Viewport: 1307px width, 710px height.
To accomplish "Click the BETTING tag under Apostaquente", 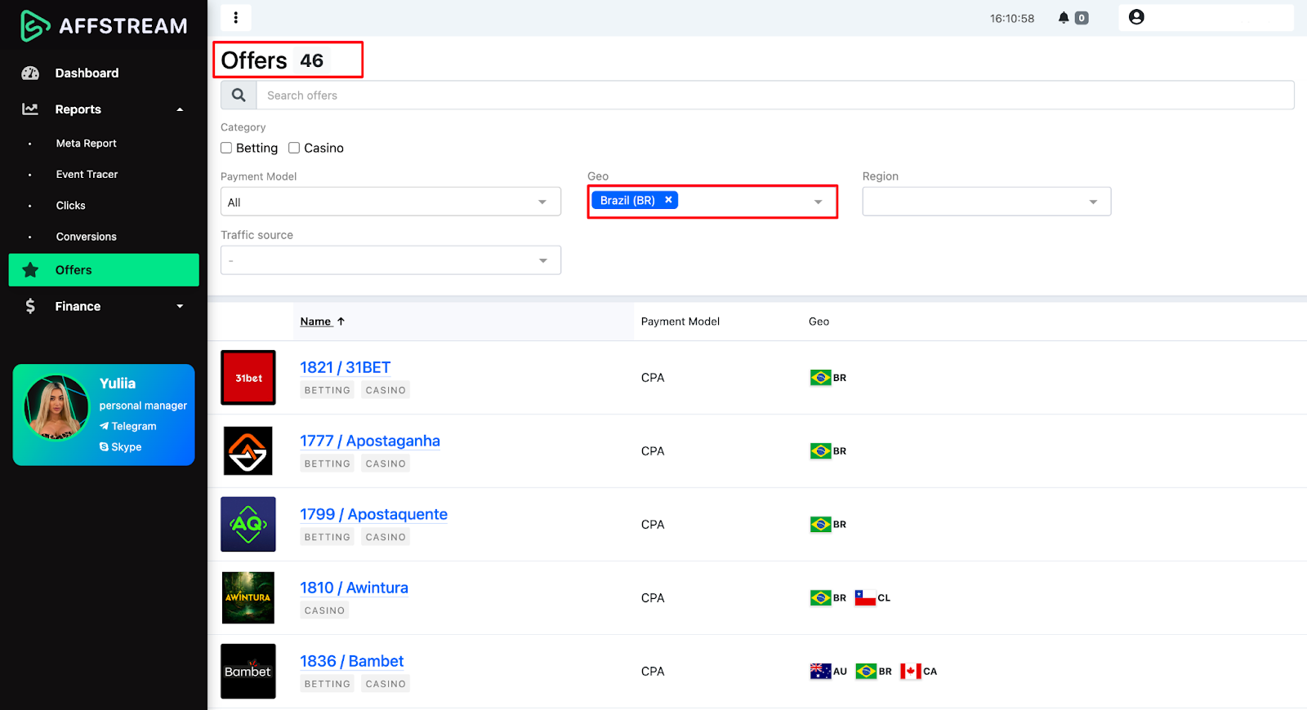I will pos(328,537).
